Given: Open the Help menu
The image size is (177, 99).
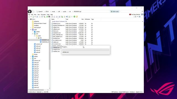Looking at the screenshot, I should 51,15.
